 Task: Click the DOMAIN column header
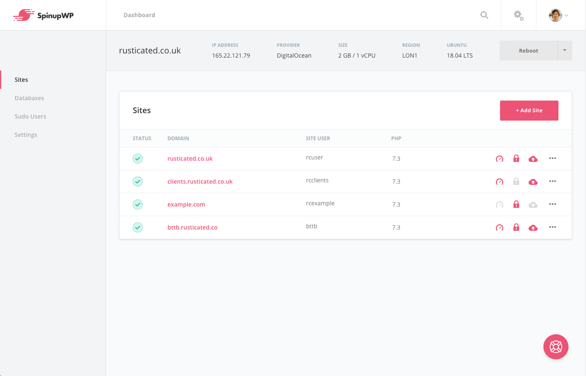tap(178, 139)
